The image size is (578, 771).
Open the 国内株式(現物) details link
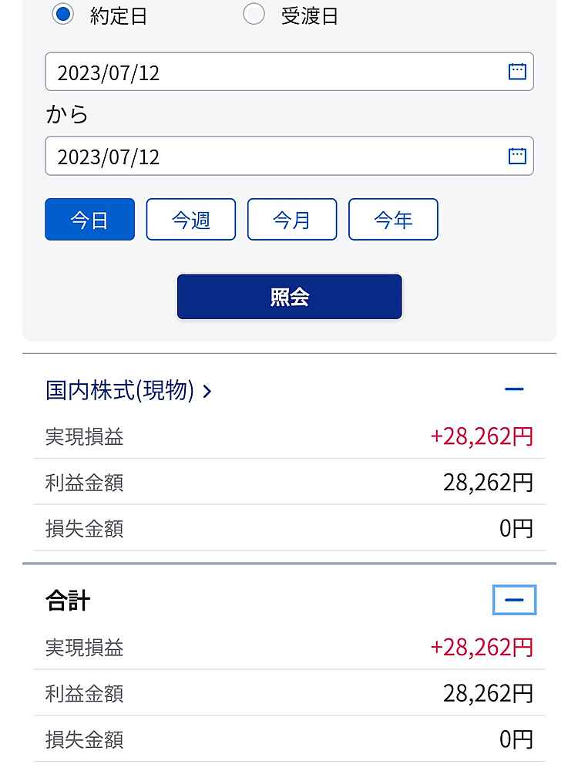tap(120, 391)
